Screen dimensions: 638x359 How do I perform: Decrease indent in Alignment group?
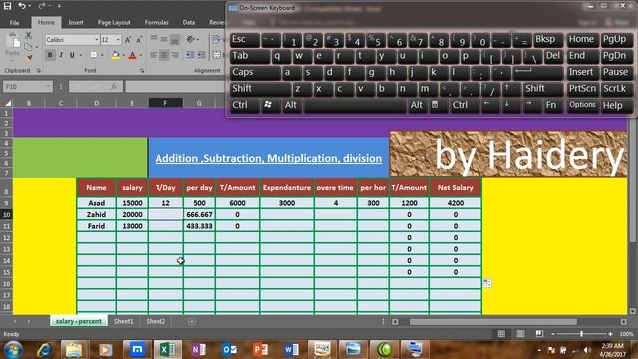(x=190, y=55)
